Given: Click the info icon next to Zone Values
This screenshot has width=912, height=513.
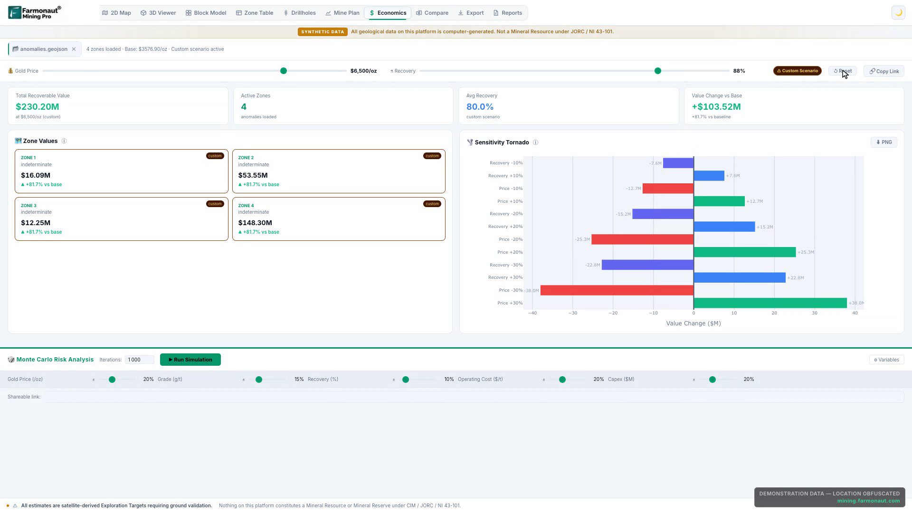Looking at the screenshot, I should click(x=64, y=141).
